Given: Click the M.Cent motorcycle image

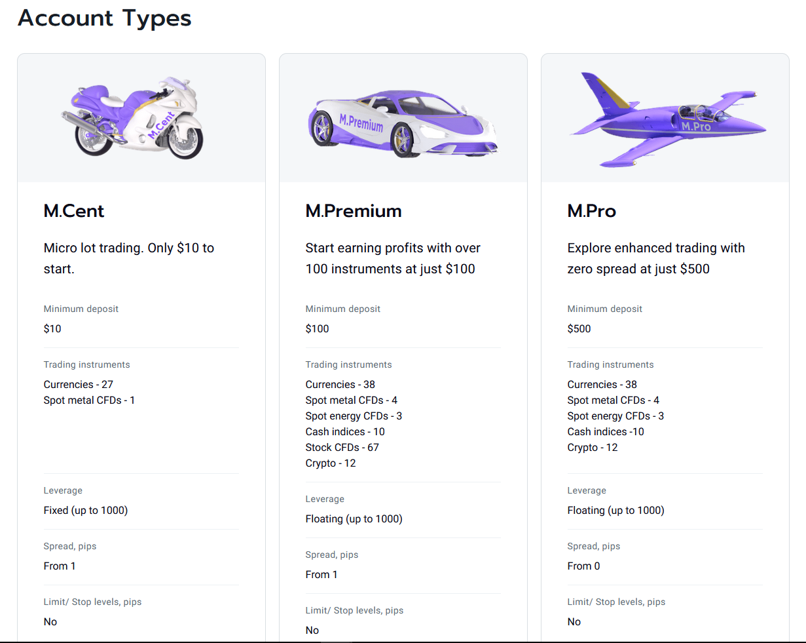Looking at the screenshot, I should [133, 117].
